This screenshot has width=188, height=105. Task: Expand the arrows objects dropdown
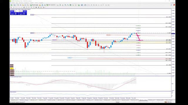pyautogui.click(x=45, y=7)
